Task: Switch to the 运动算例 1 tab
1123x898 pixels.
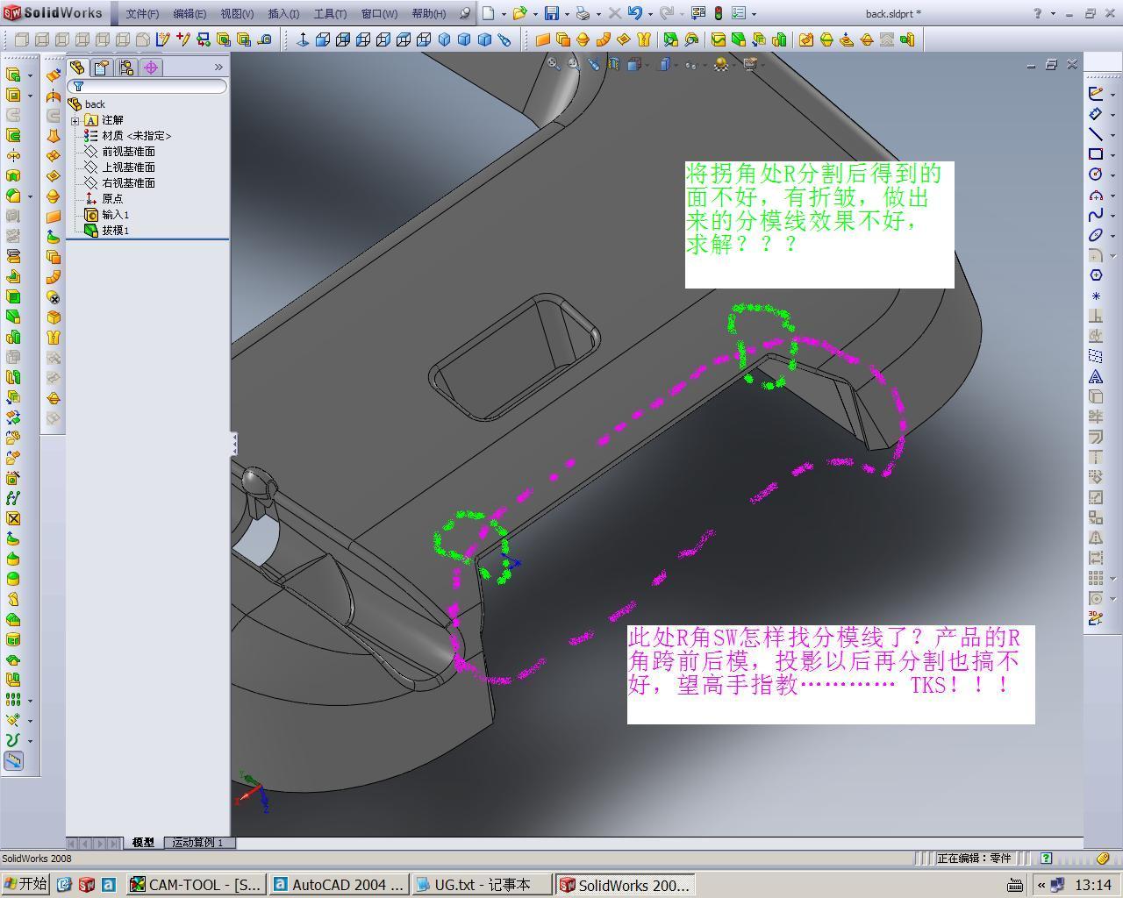Action: (197, 842)
